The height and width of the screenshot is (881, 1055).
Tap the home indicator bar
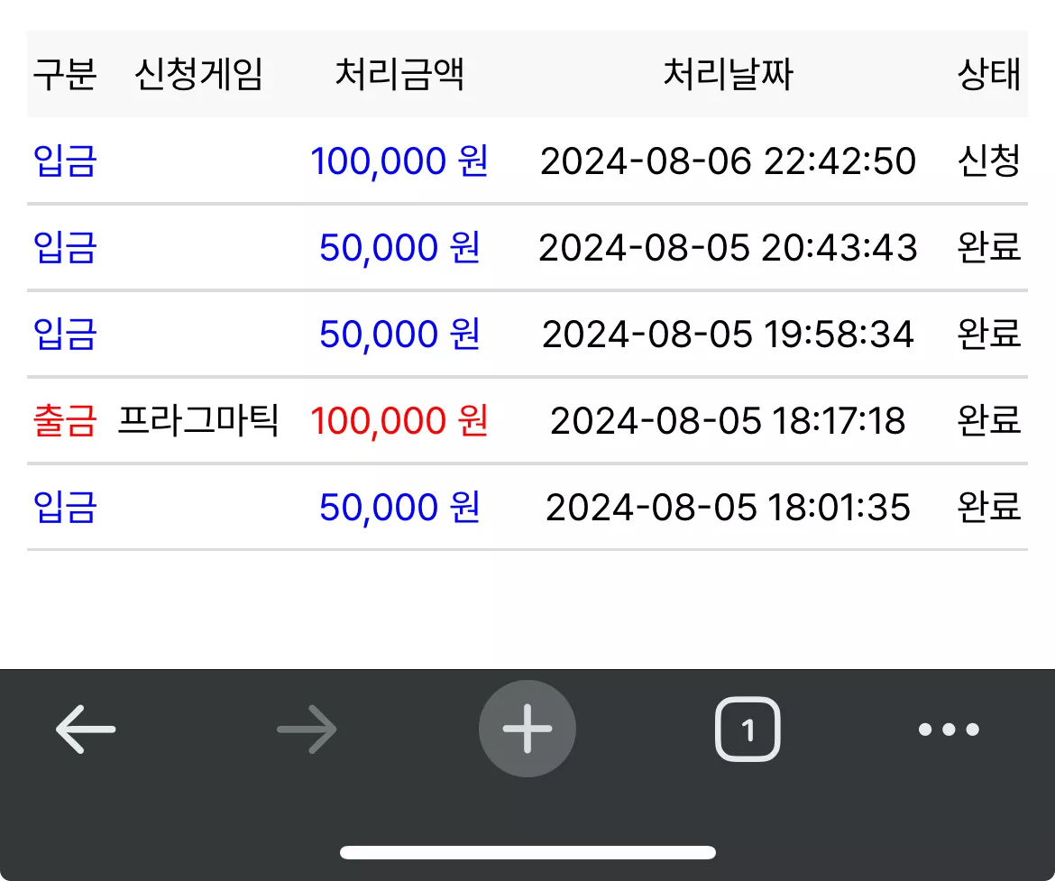pos(527,853)
